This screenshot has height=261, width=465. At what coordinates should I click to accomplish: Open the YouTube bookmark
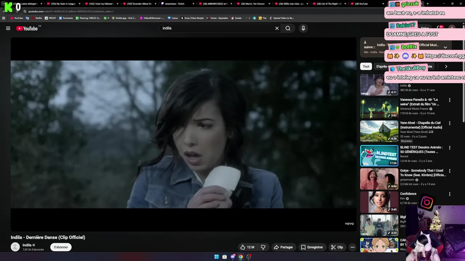(x=17, y=18)
